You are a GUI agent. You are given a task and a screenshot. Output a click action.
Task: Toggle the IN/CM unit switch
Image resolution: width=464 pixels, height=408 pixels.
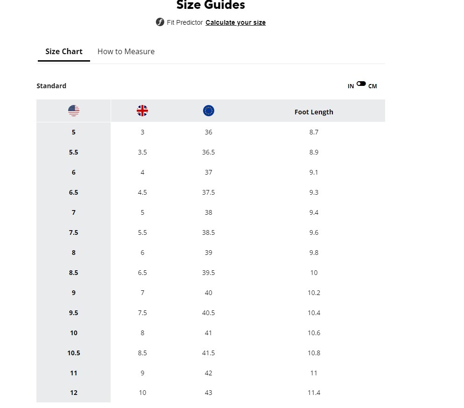tap(361, 84)
